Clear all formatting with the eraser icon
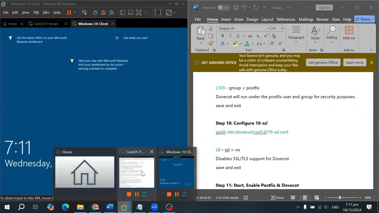379x213 pixels. 274,36
